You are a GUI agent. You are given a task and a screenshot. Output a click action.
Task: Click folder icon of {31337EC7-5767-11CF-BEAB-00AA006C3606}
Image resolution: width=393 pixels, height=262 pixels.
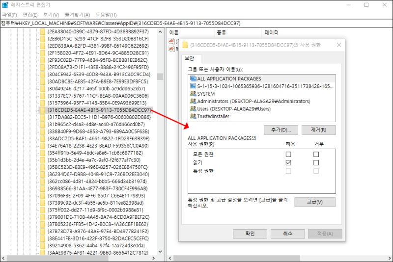pyautogui.click(x=43, y=96)
